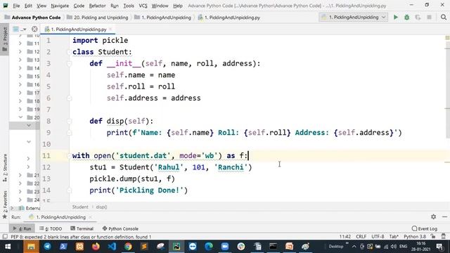Click the tool windows quick access icon
450x253 pixels.
pyautogui.click(x=5, y=237)
